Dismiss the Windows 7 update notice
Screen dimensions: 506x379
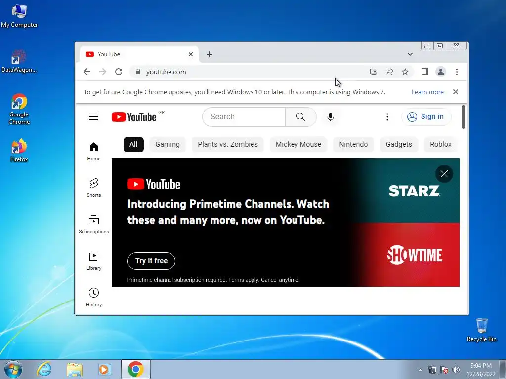(x=455, y=92)
